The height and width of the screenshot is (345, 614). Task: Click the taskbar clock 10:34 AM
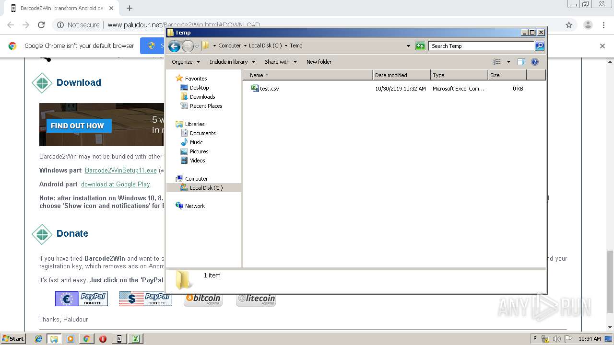click(590, 339)
